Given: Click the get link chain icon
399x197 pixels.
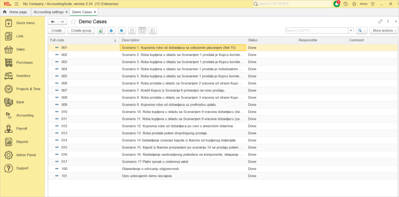Looking at the screenshot, I should [x=380, y=22].
